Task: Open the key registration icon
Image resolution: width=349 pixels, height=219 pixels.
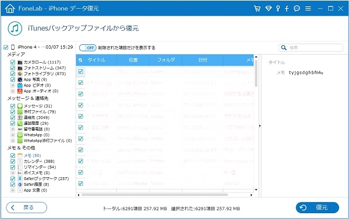Action: pos(278,9)
